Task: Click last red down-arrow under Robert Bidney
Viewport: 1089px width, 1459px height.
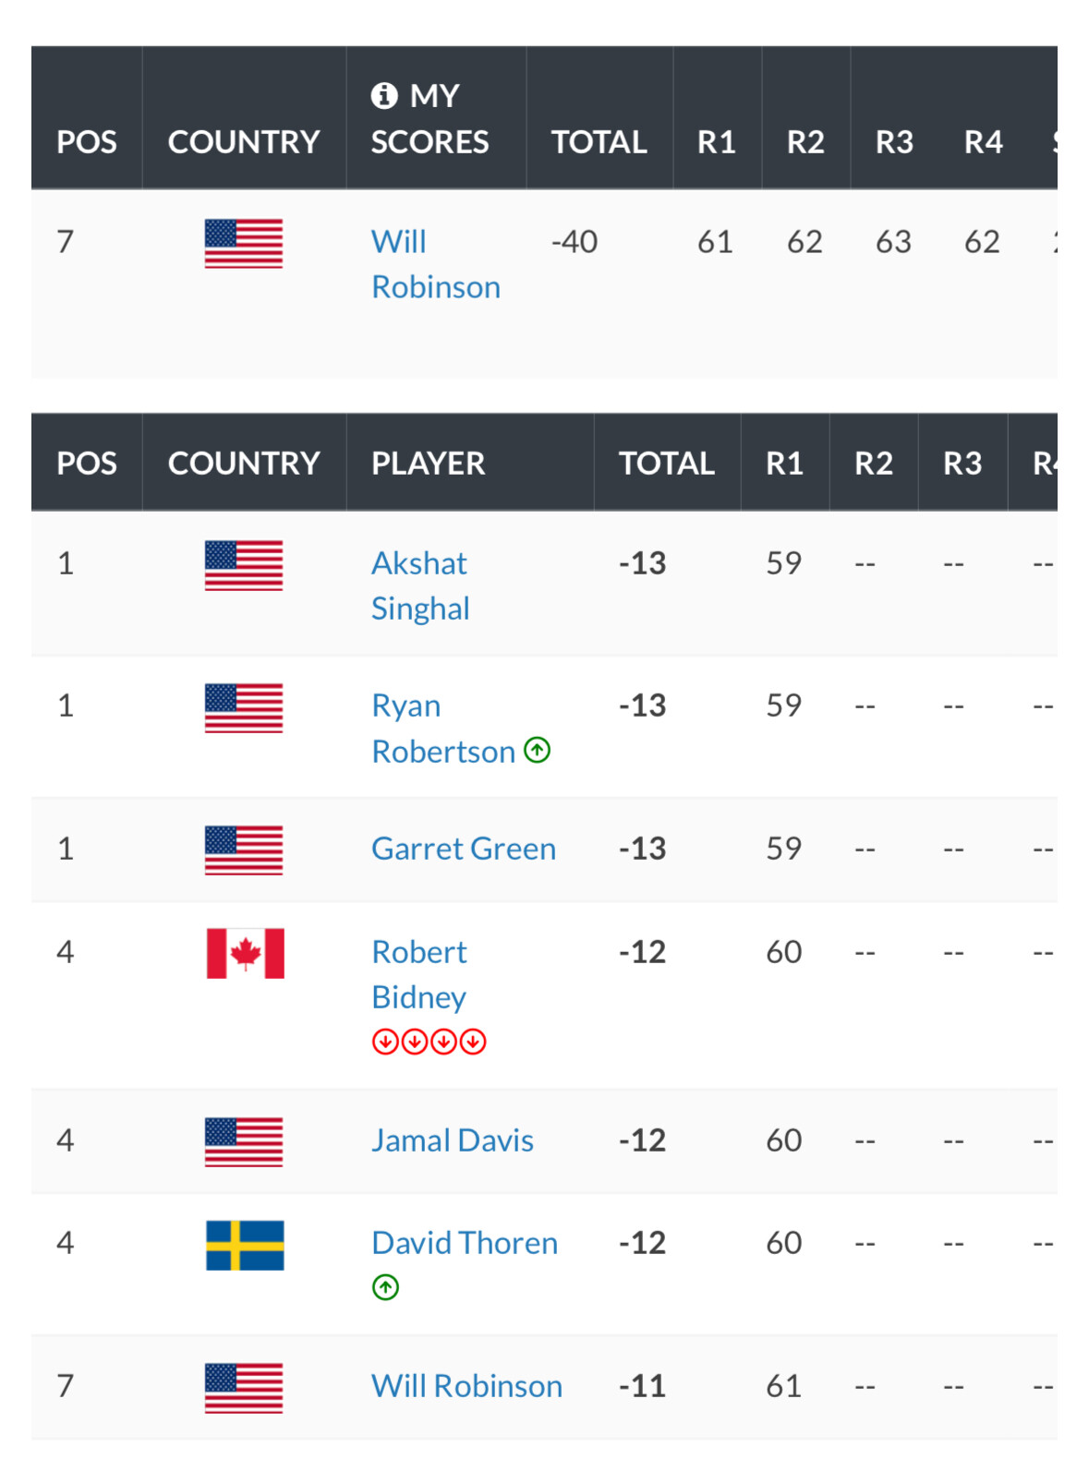Action: pyautogui.click(x=473, y=1042)
